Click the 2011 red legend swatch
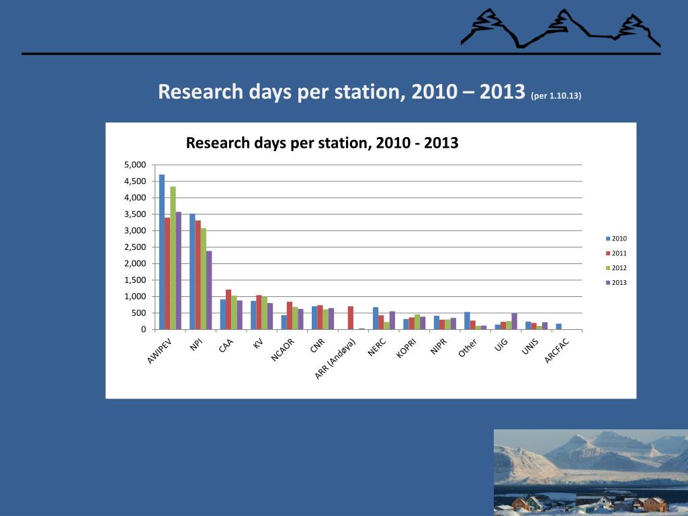The height and width of the screenshot is (516, 688). [x=608, y=253]
